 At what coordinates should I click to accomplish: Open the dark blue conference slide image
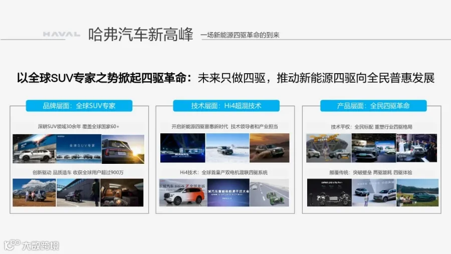[x=229, y=192]
